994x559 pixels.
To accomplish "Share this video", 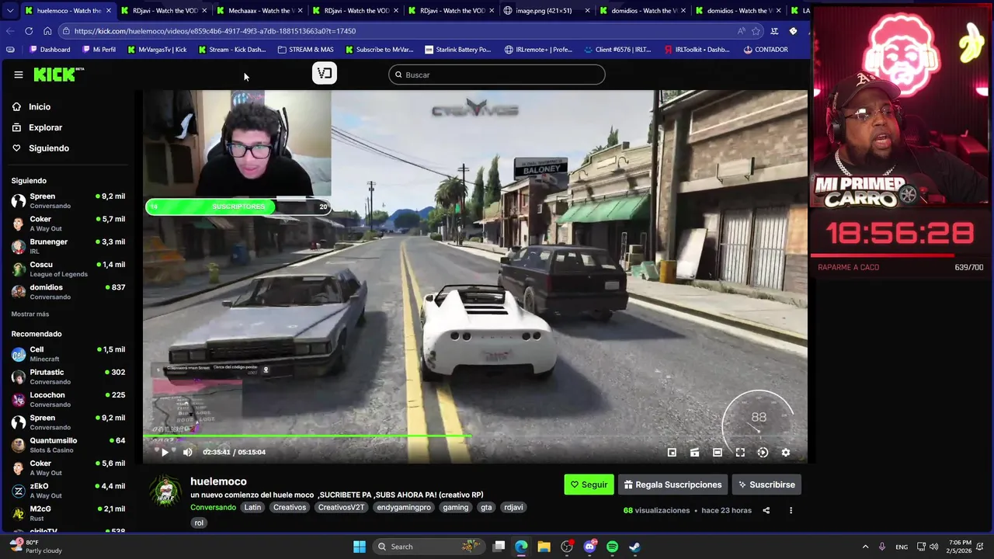I will click(766, 510).
